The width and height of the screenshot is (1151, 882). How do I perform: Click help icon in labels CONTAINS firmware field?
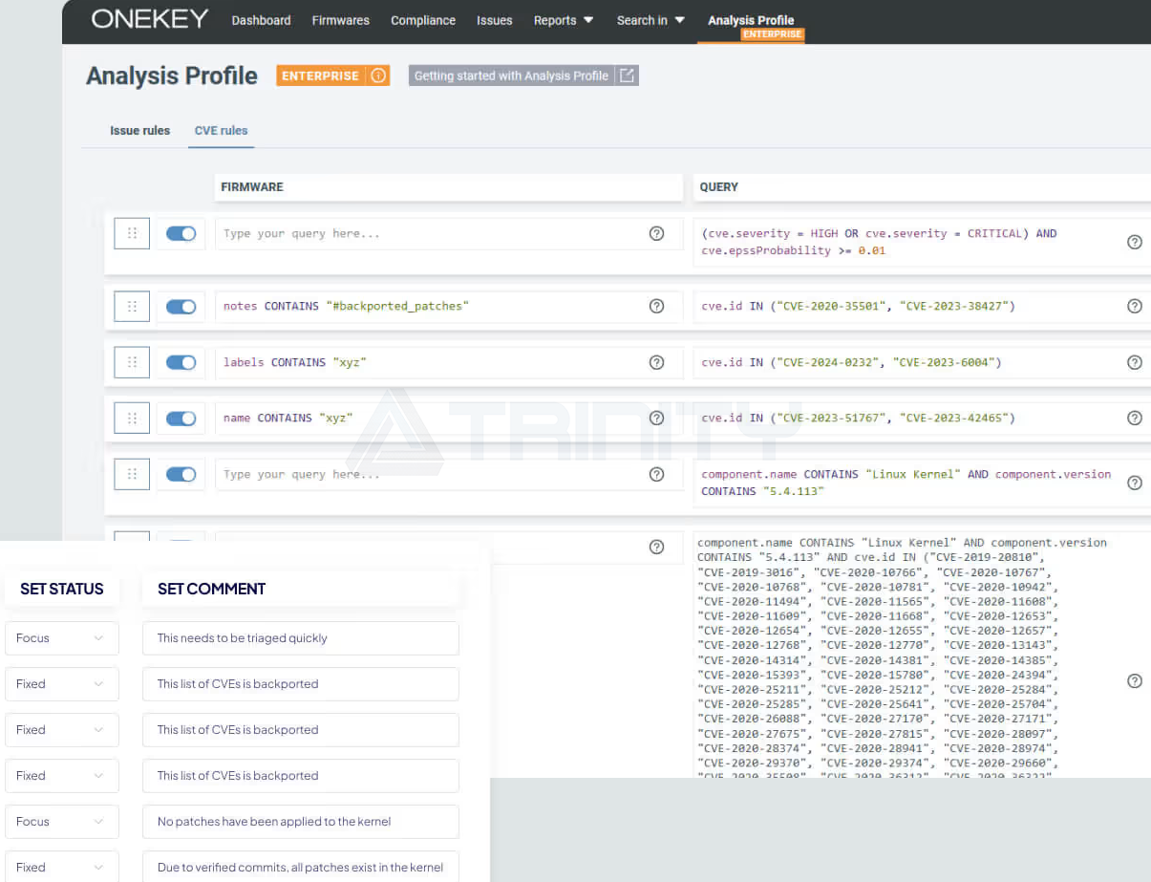click(656, 362)
